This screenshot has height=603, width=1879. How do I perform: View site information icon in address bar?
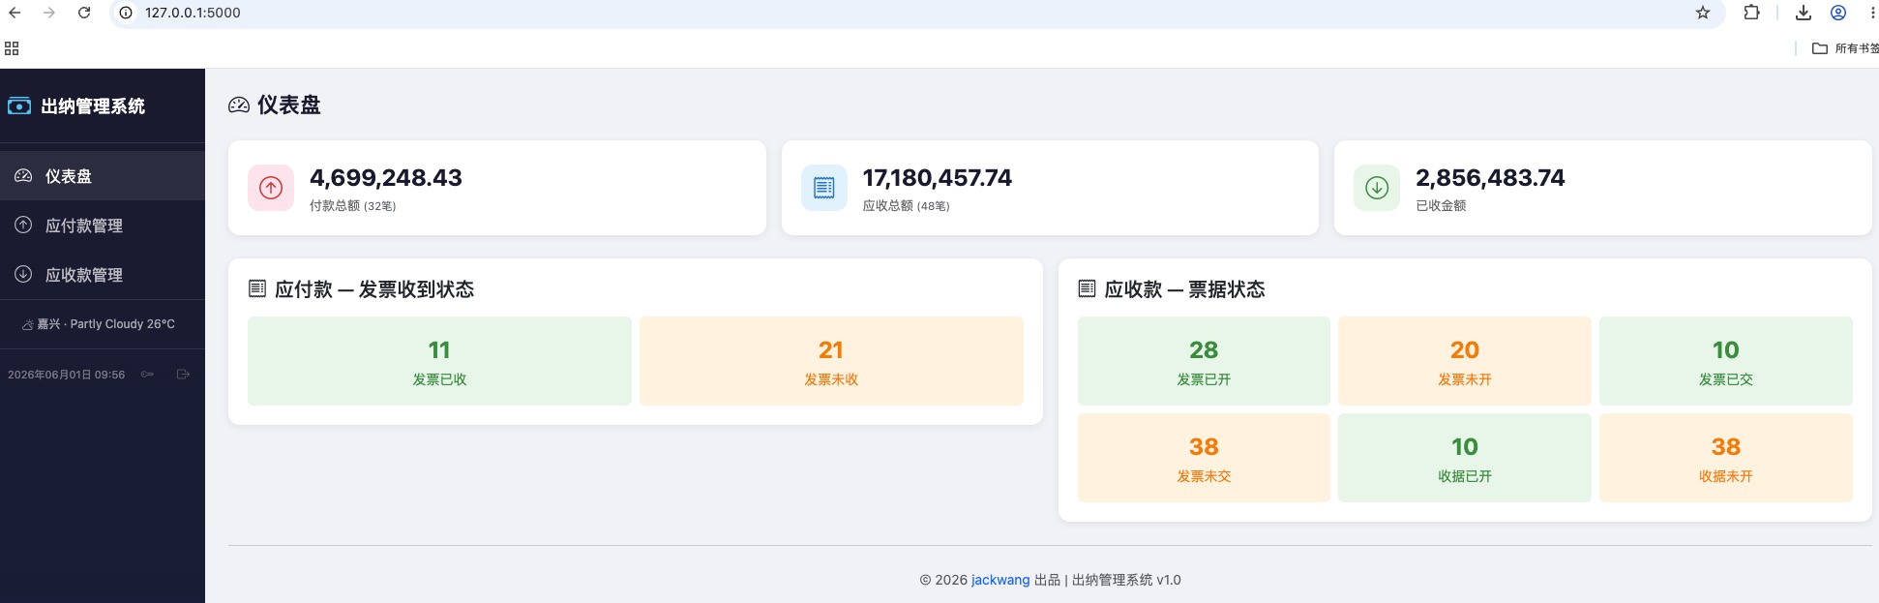(x=126, y=13)
